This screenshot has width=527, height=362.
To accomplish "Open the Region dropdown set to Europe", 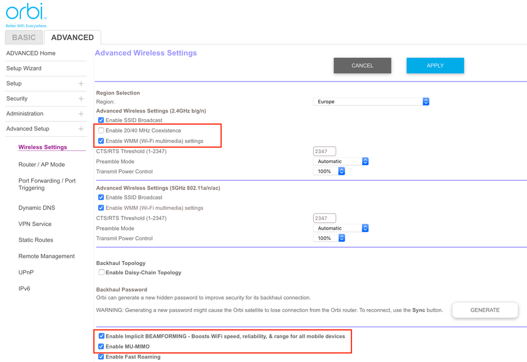I will pyautogui.click(x=371, y=101).
